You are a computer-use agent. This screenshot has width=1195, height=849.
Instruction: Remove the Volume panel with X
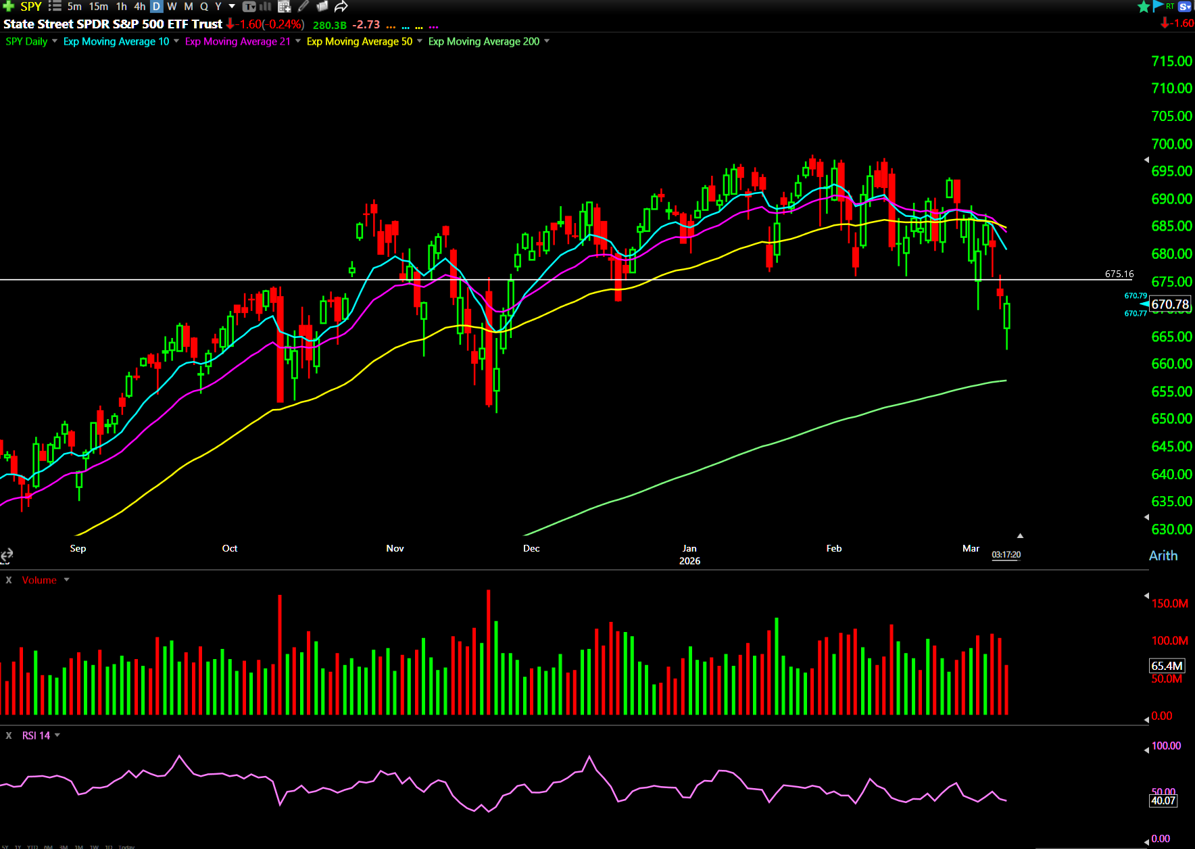click(x=9, y=580)
